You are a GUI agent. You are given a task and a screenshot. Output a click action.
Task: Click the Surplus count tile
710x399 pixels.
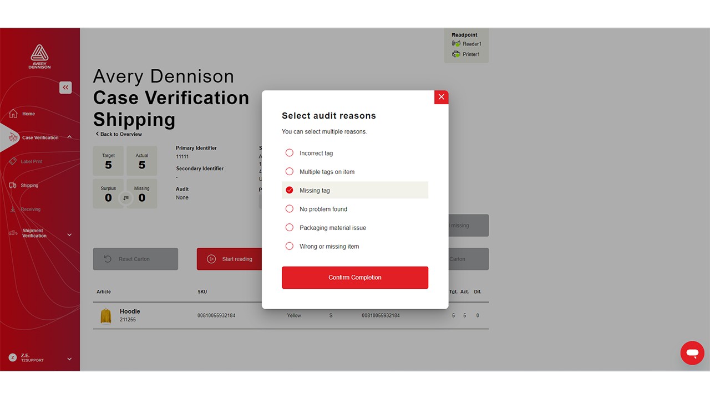(x=108, y=193)
